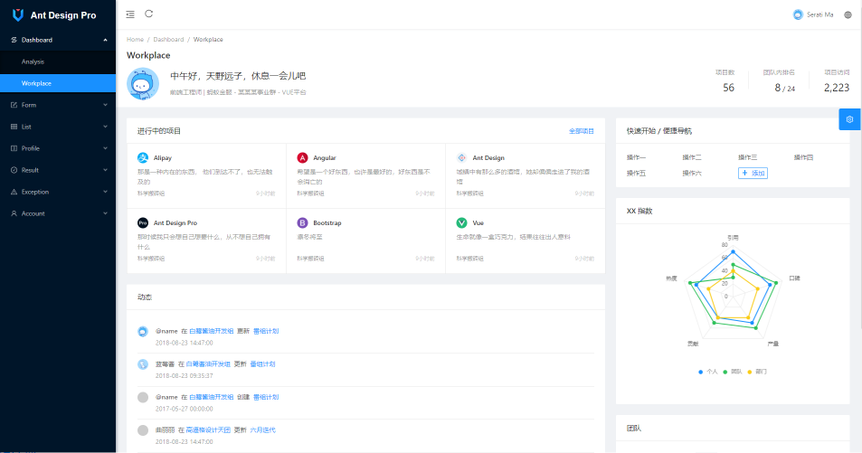Click the Serati Ma user avatar
Viewport: 862px width, 453px height.
coord(798,14)
